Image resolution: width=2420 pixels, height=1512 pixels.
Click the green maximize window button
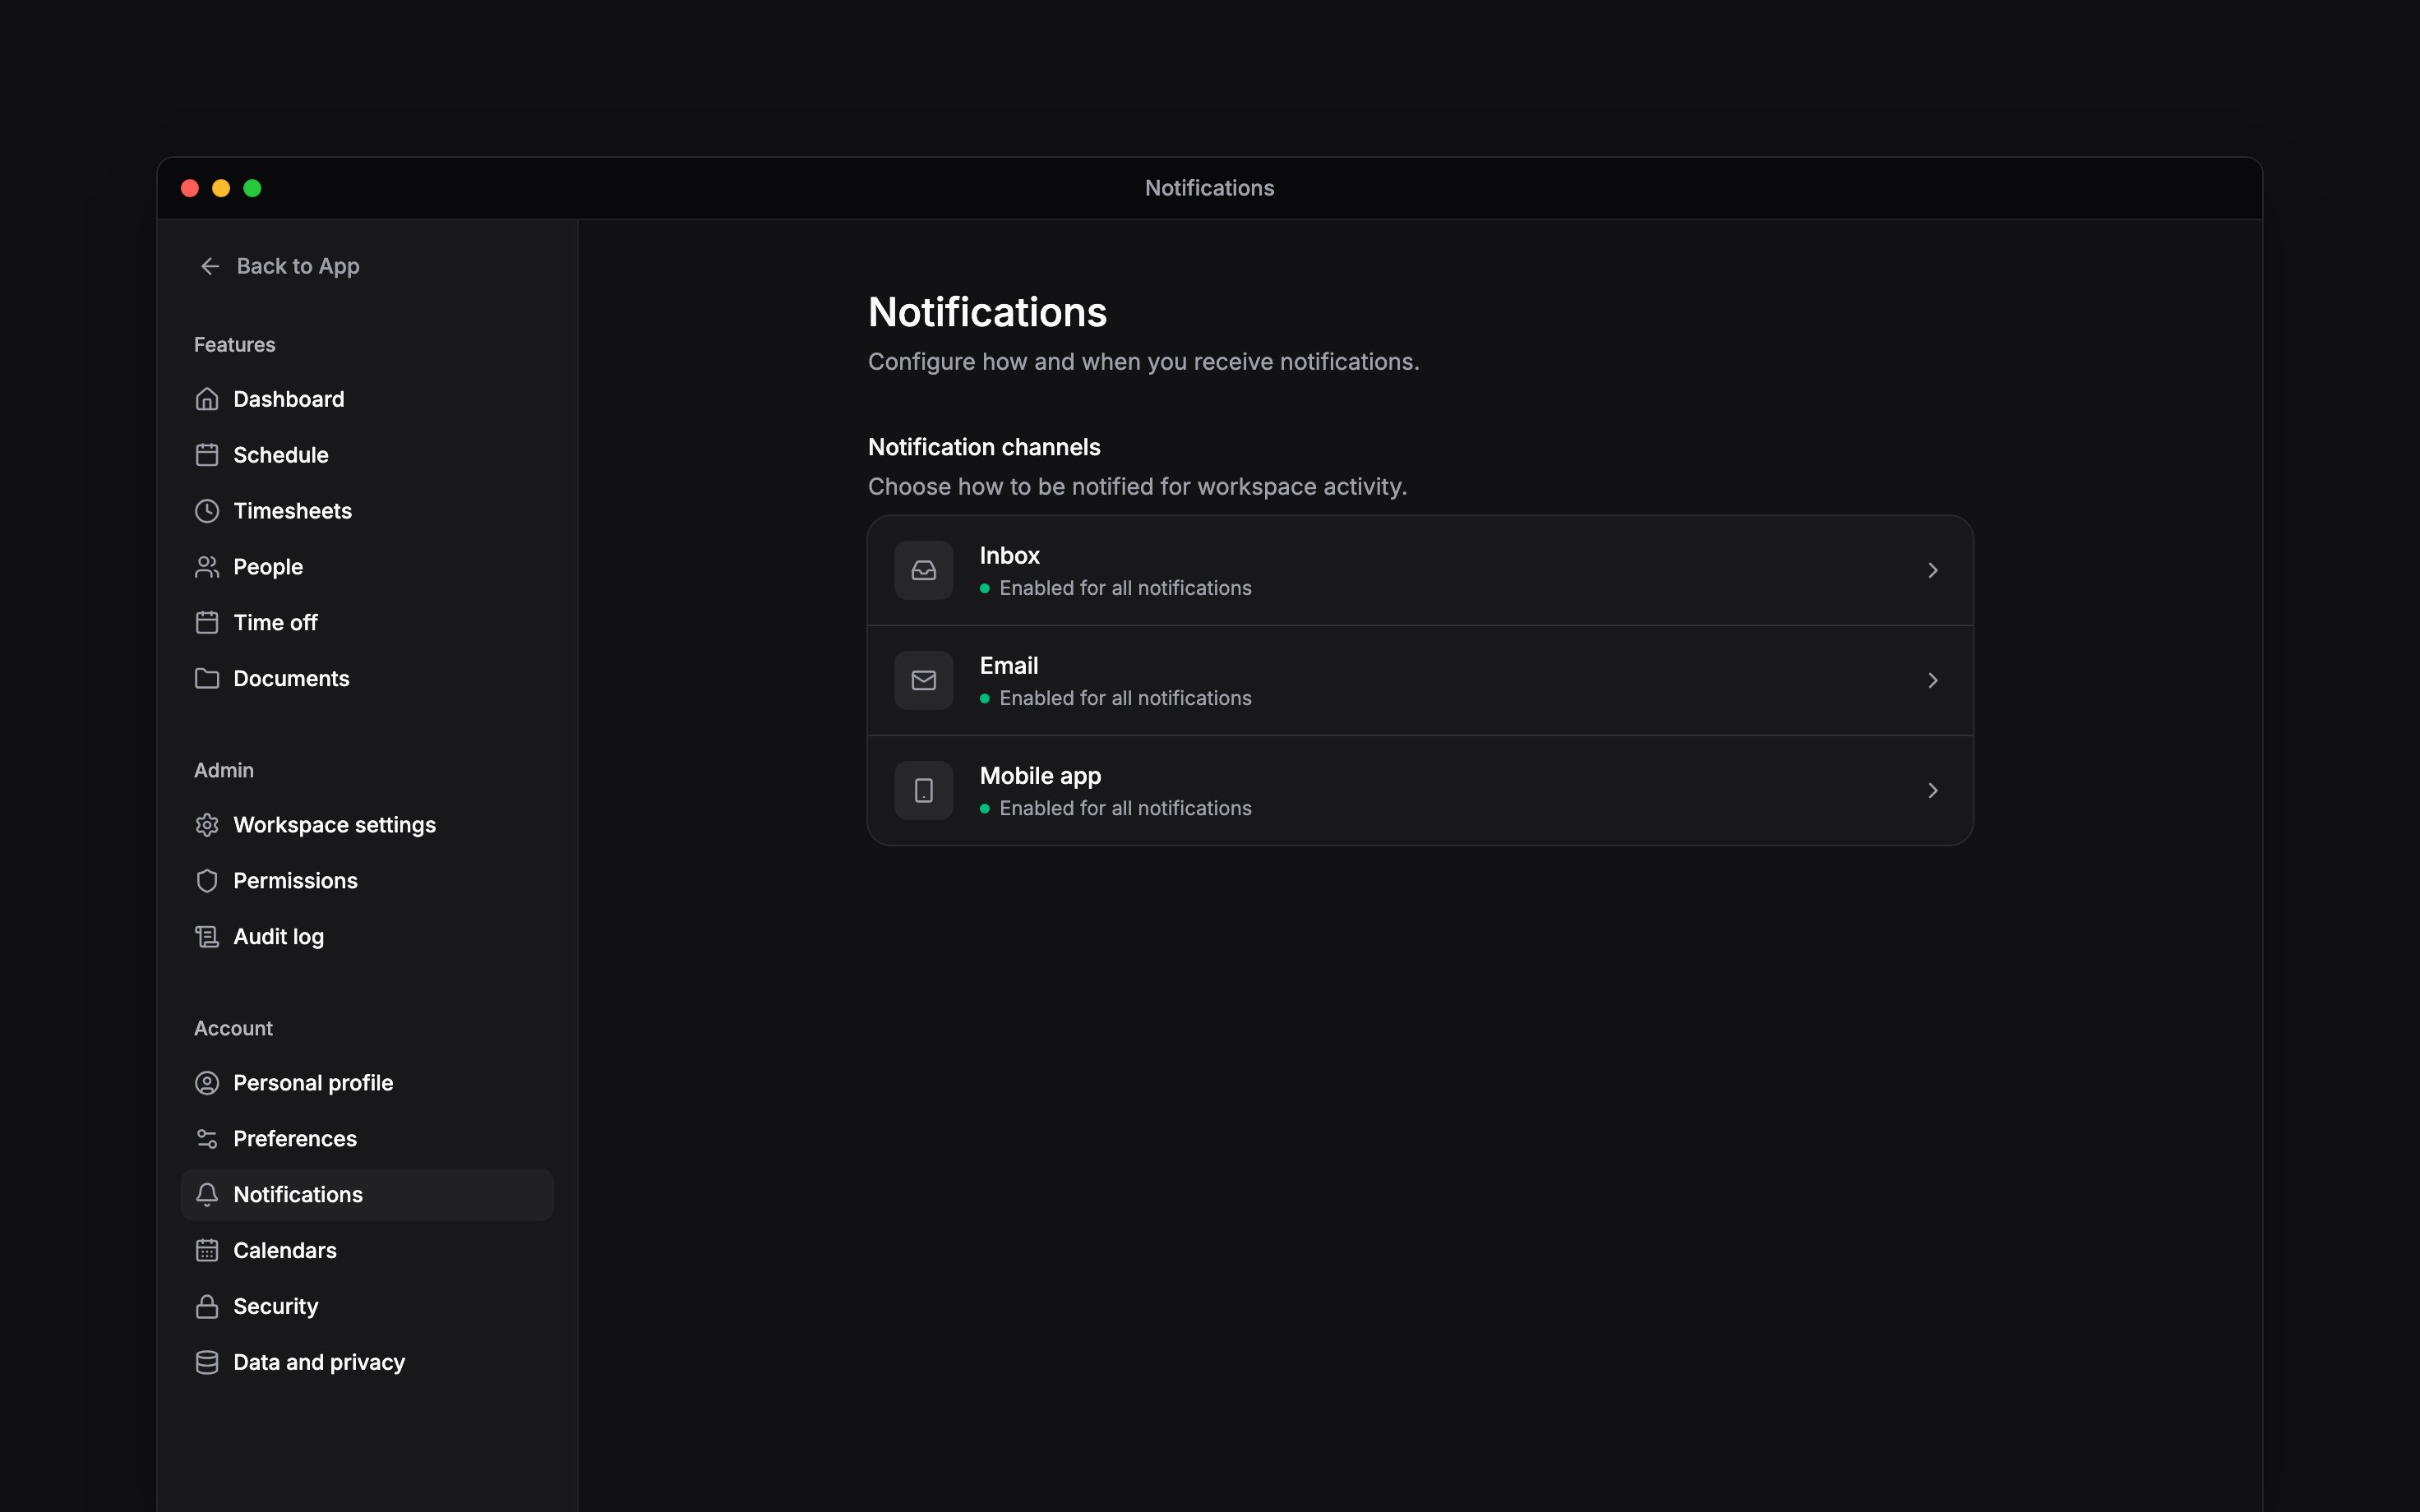[x=252, y=188]
